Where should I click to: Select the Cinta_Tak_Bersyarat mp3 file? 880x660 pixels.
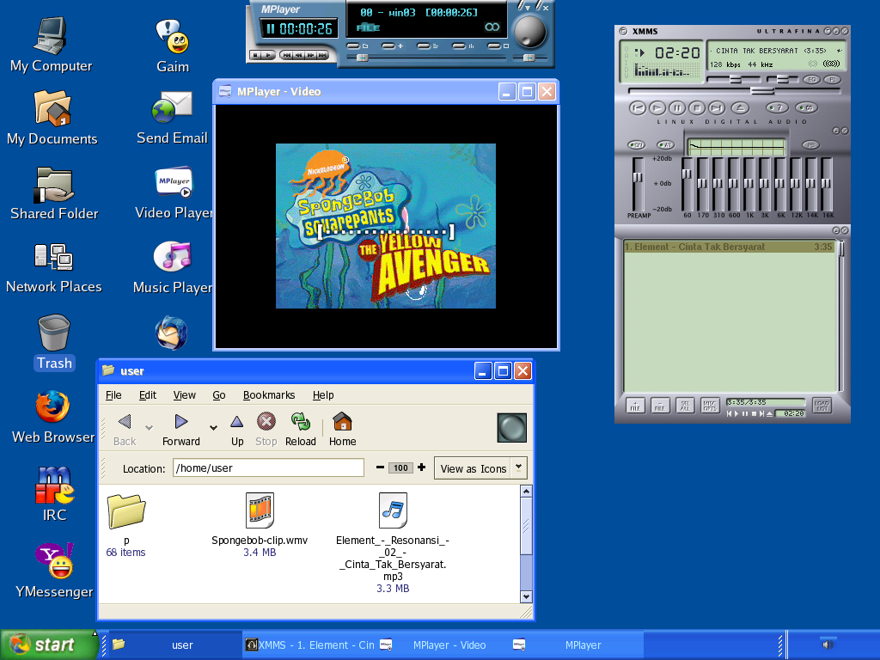[393, 543]
